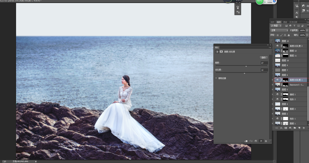Delete adjustment via Properties trash icon
Viewport: 309px width, 163px height.
266,141
